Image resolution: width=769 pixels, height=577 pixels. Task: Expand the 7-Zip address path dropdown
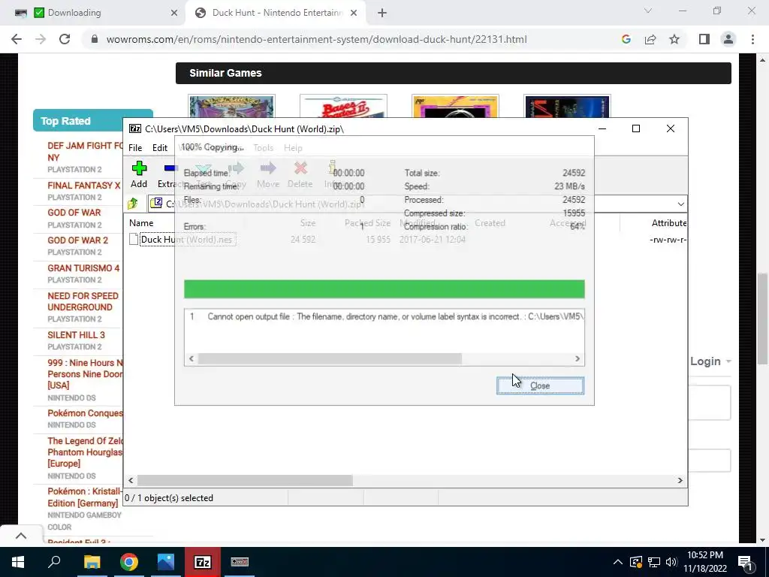680,204
